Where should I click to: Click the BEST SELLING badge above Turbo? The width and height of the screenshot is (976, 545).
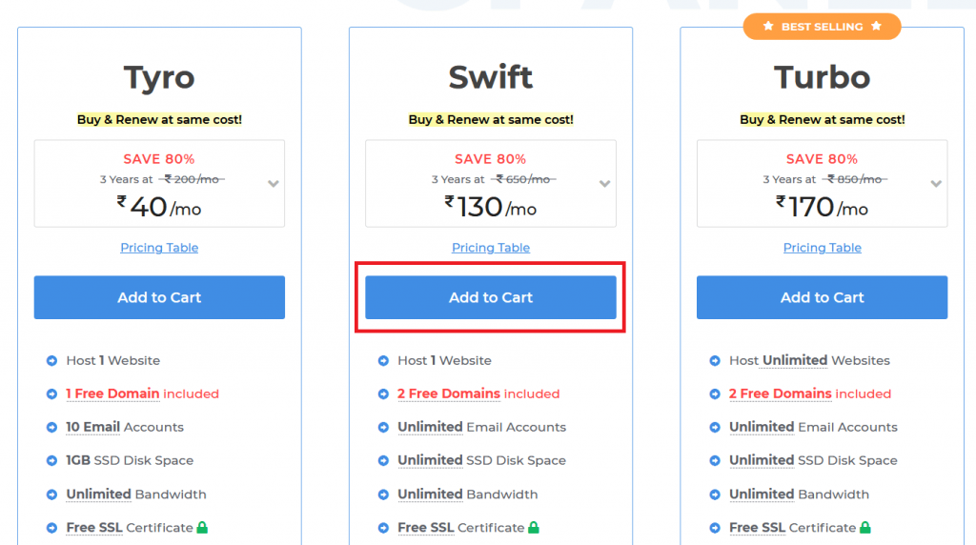(x=823, y=26)
